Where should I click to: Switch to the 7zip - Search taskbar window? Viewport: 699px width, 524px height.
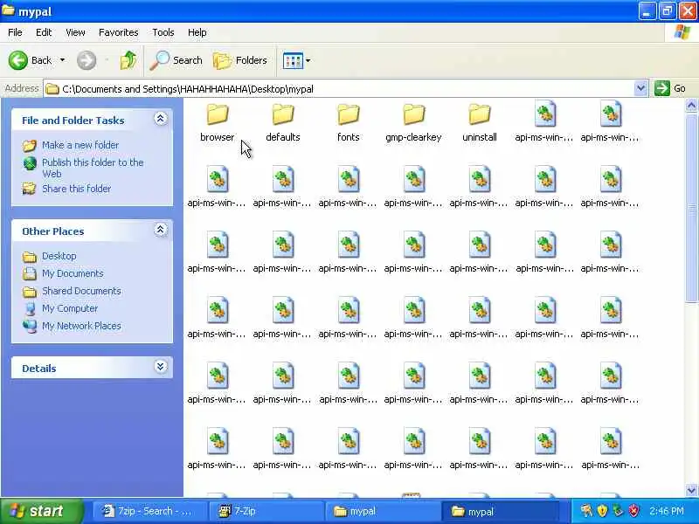click(150, 511)
